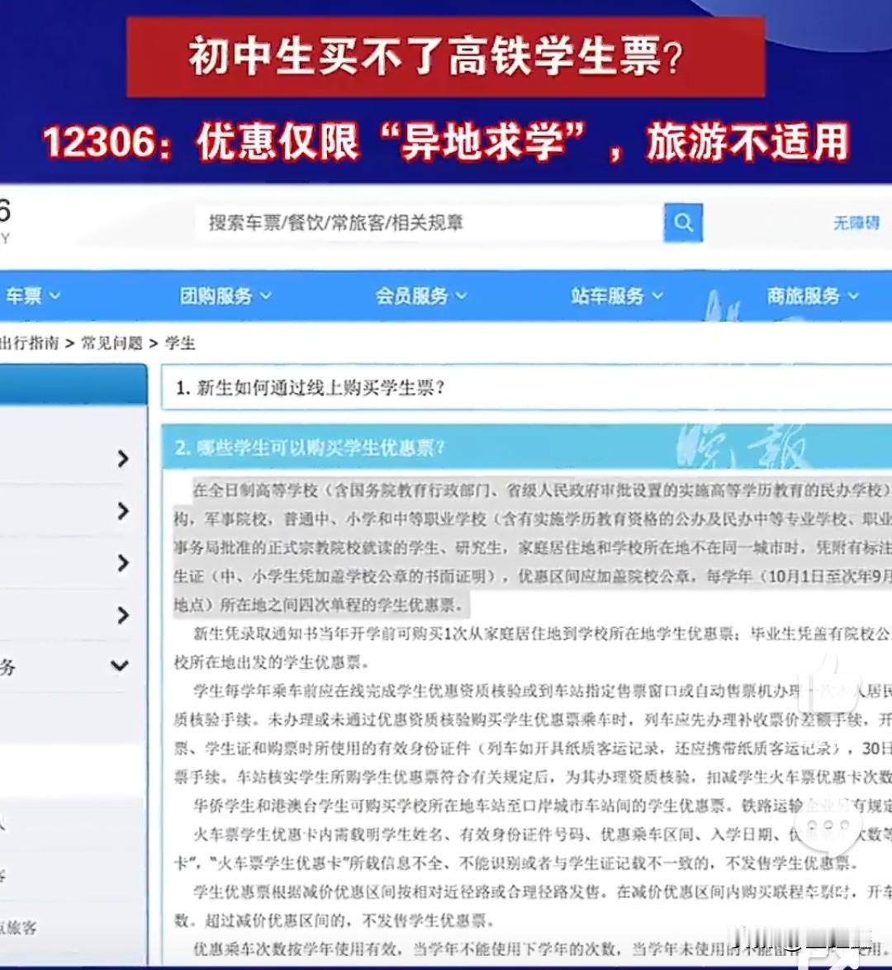Expand question 1 新生如何通过线上购买学生票
The width and height of the screenshot is (892, 970).
(526, 388)
